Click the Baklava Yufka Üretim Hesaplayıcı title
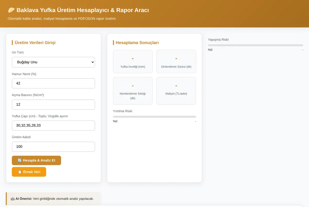The height and width of the screenshot is (207, 309). [83, 10]
